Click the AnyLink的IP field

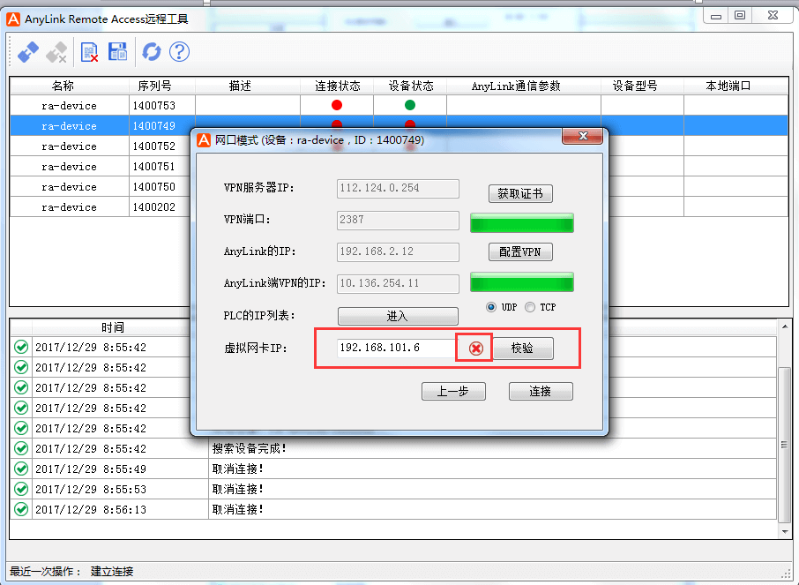pyautogui.click(x=398, y=252)
